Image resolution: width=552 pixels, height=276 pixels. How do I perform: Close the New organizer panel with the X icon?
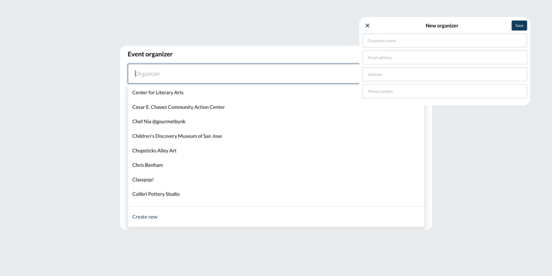(x=368, y=25)
